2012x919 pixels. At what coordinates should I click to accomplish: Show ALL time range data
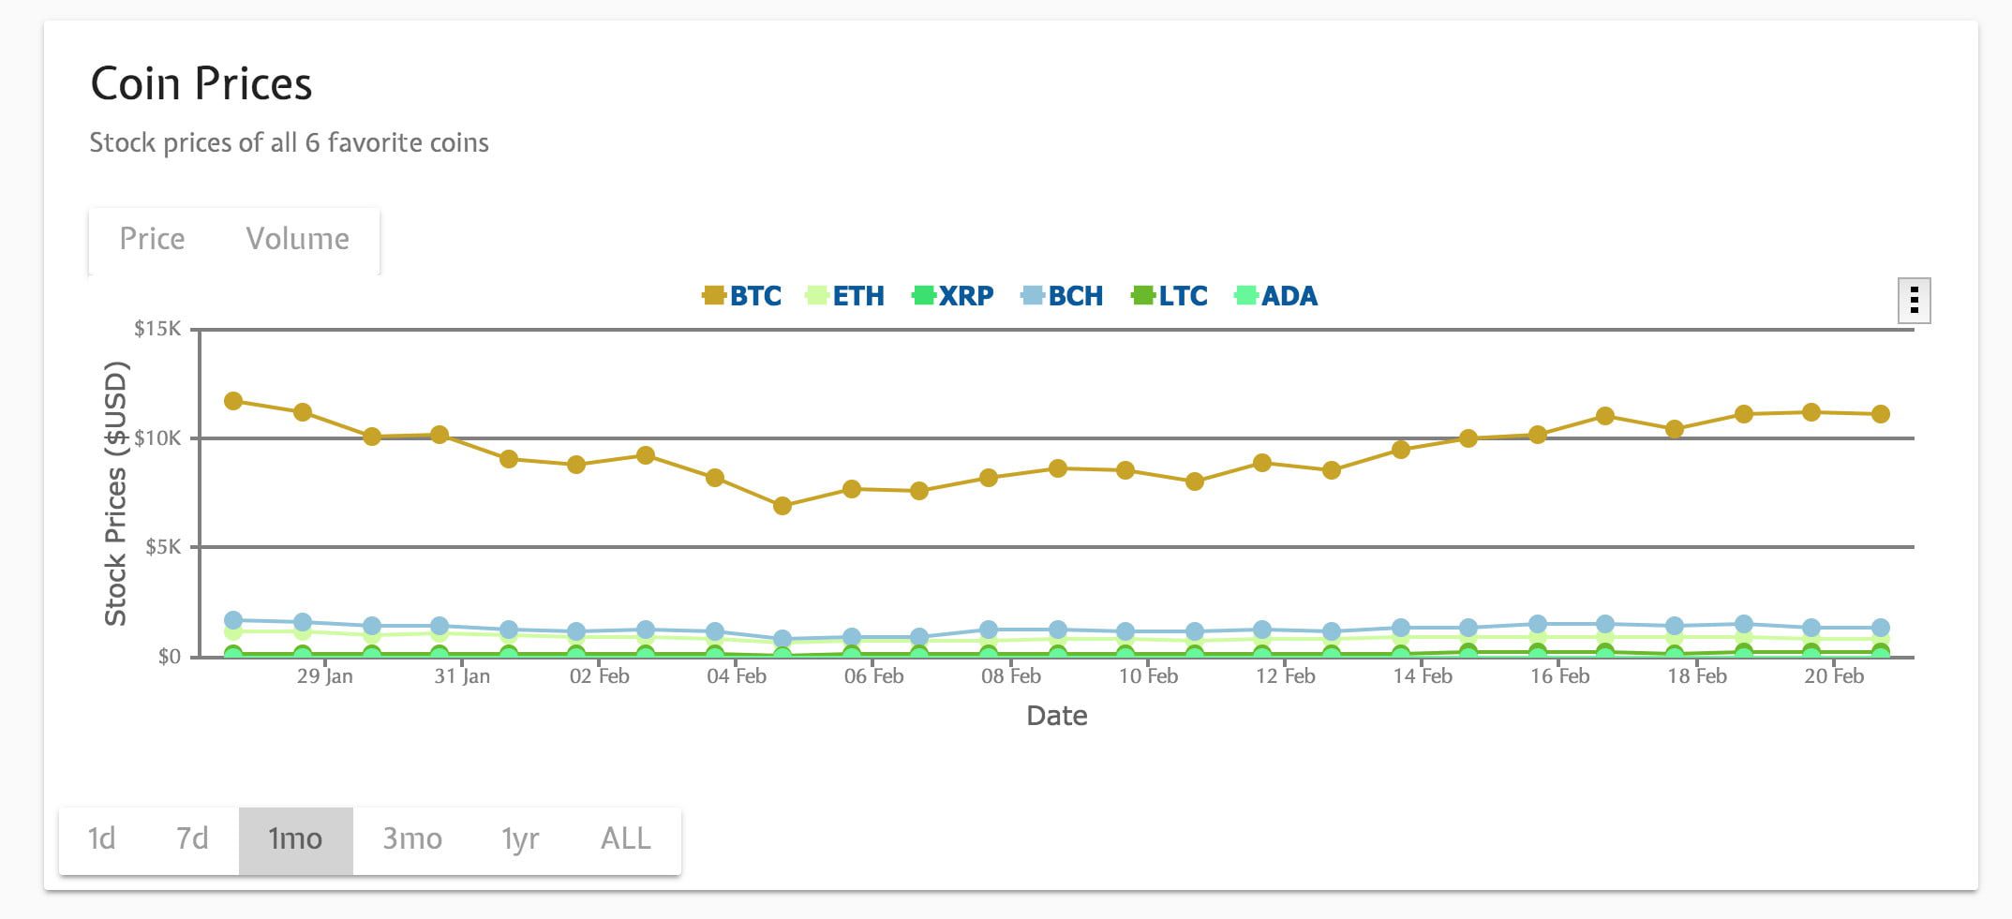pos(625,838)
